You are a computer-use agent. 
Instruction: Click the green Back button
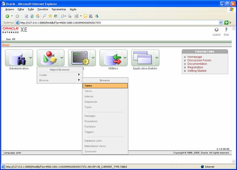(7, 16)
